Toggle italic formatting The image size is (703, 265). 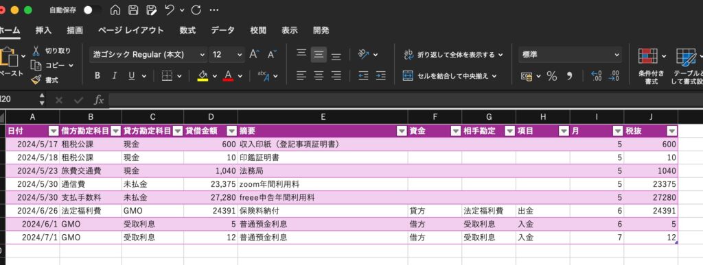click(115, 76)
